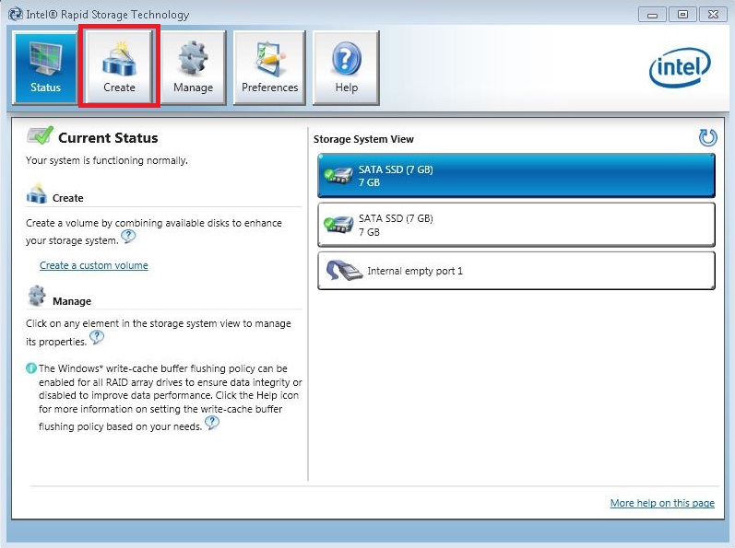Click the refresh icon in Storage System View

coord(707,137)
